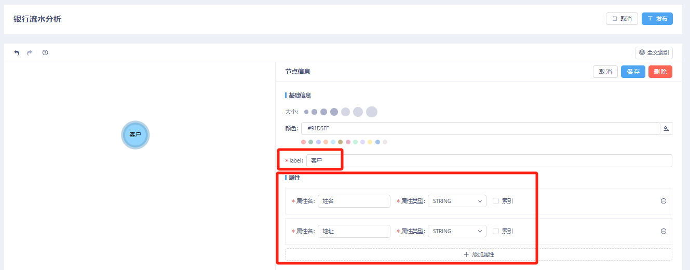Click the 全文索引 button
Viewport: 690px width, 270px height.
coord(654,52)
